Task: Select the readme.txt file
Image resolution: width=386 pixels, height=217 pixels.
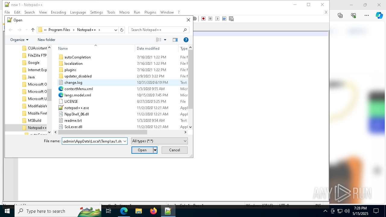Action: pos(73,121)
